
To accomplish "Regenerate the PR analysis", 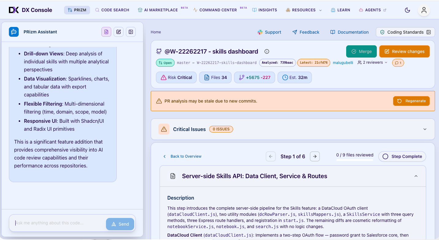I will click(411, 101).
